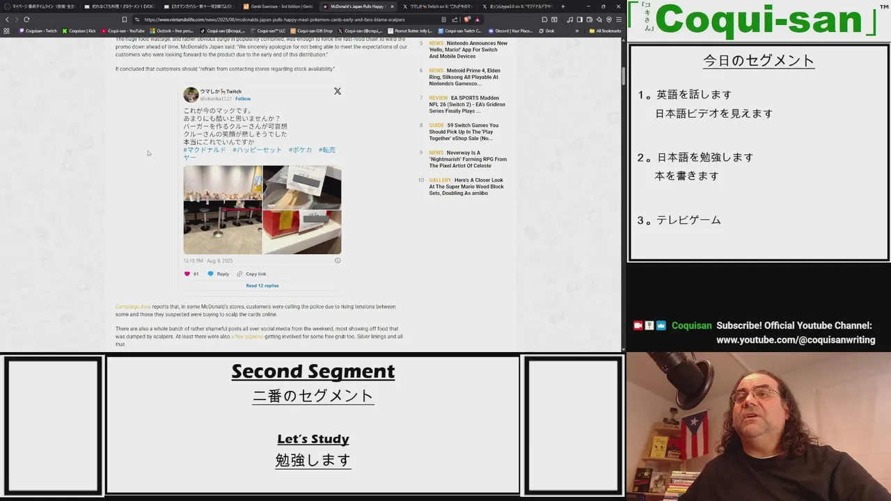Open the EA SPORTS Madden NFL 26 review
This screenshot has height=501, width=891.
467,104
